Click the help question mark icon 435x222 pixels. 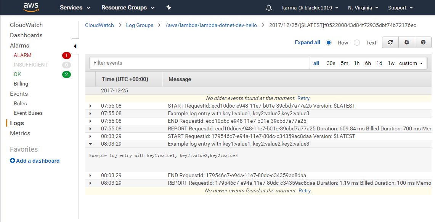(x=423, y=43)
